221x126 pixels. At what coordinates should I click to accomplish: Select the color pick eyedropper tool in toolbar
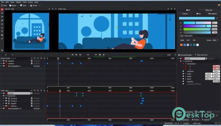[x=2, y=39]
